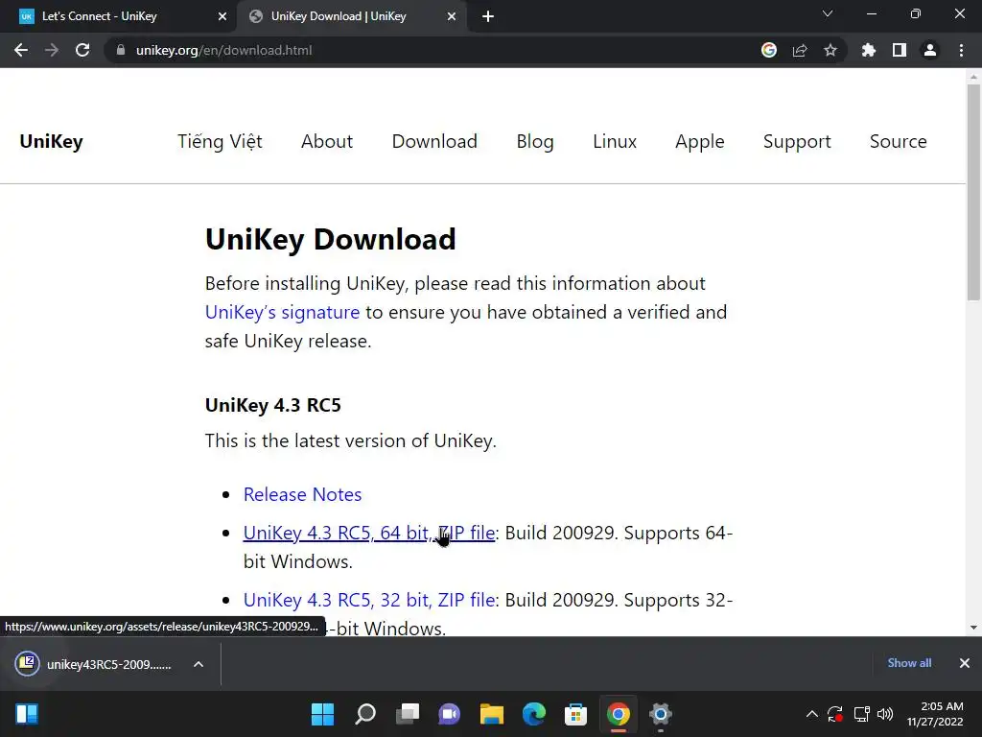Go to the Download menu item

click(x=434, y=141)
